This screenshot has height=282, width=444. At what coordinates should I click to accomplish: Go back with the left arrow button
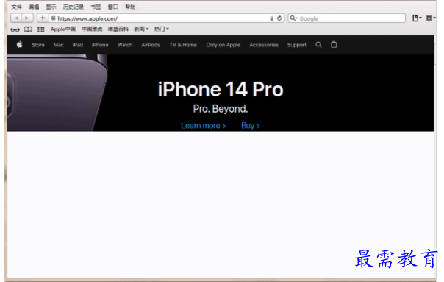(x=16, y=18)
